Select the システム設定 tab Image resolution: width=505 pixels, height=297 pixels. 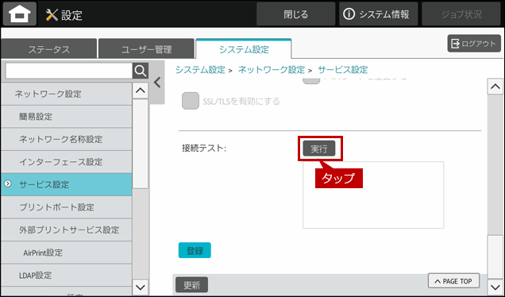point(244,49)
